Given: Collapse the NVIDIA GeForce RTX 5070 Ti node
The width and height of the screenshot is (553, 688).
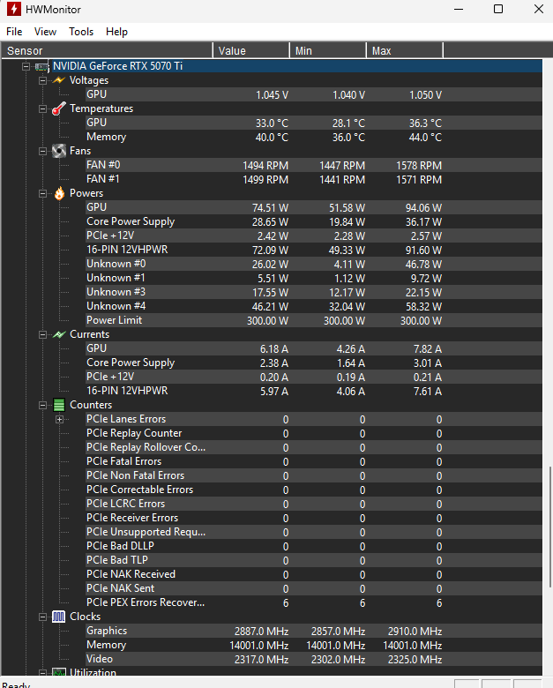Looking at the screenshot, I should [x=26, y=67].
